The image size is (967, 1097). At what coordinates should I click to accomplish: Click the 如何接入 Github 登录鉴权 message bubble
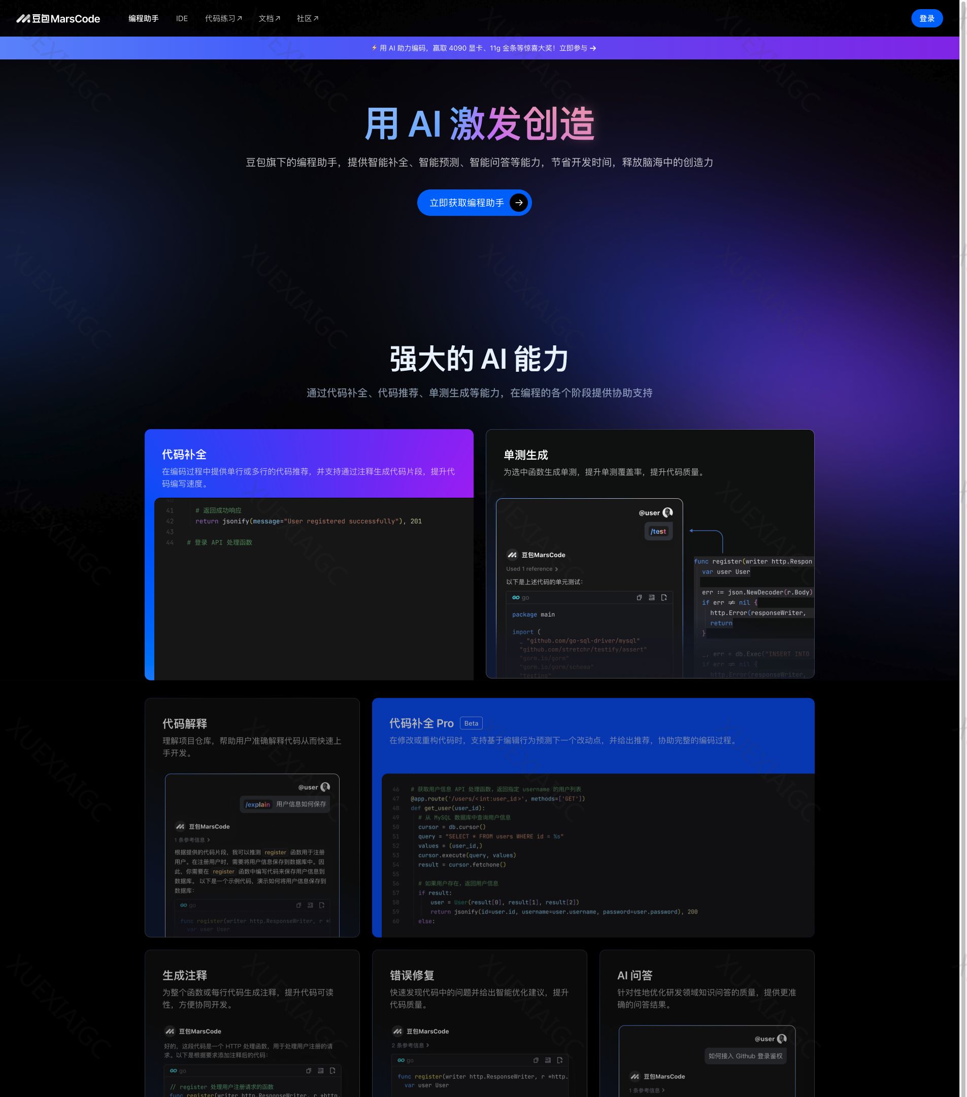point(746,1056)
